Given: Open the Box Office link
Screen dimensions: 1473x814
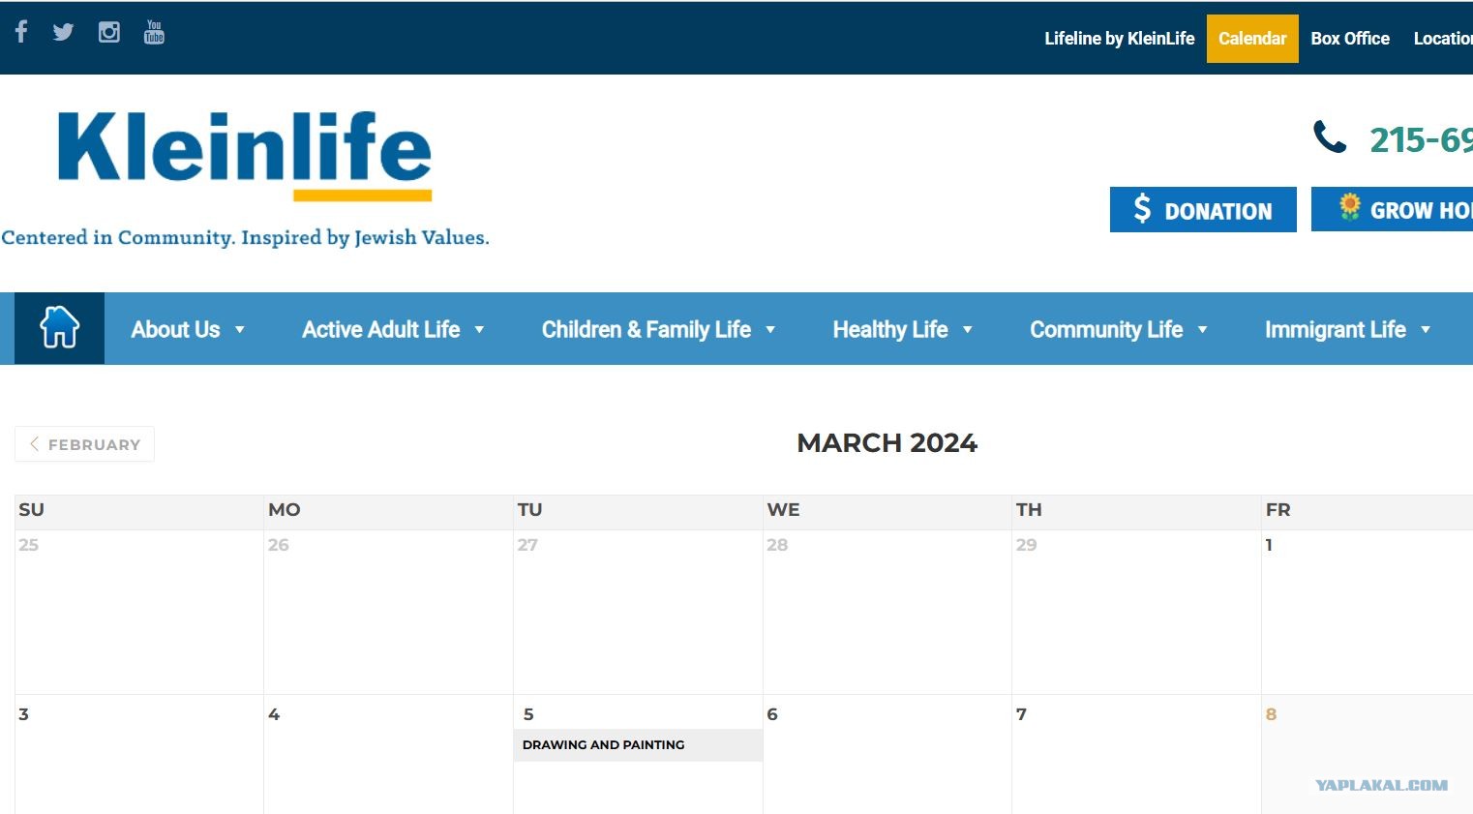Looking at the screenshot, I should click(x=1350, y=39).
